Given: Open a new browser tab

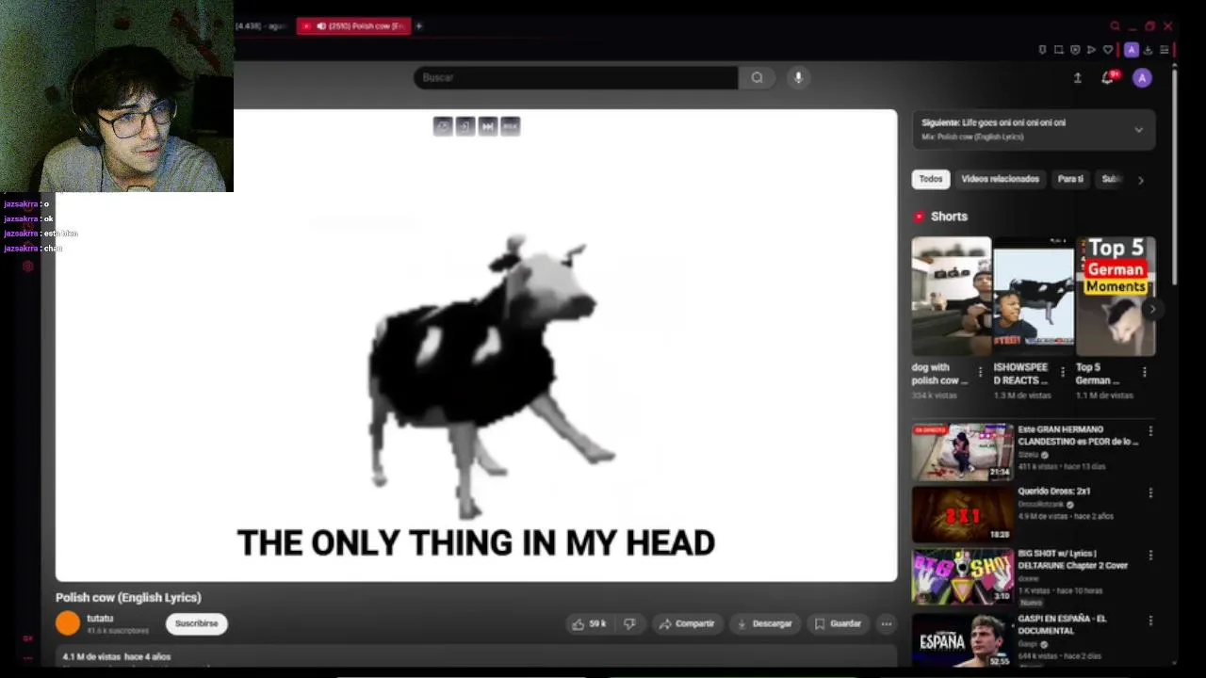Looking at the screenshot, I should point(419,26).
